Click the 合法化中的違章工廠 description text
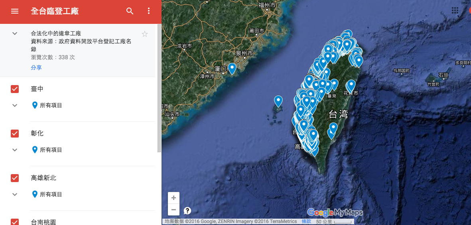Image resolution: width=471 pixels, height=225 pixels. click(x=56, y=33)
